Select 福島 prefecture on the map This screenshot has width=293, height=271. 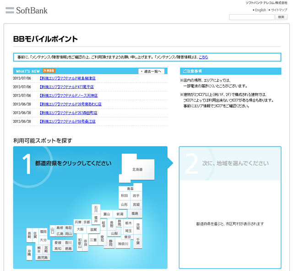pyautogui.click(x=135, y=213)
